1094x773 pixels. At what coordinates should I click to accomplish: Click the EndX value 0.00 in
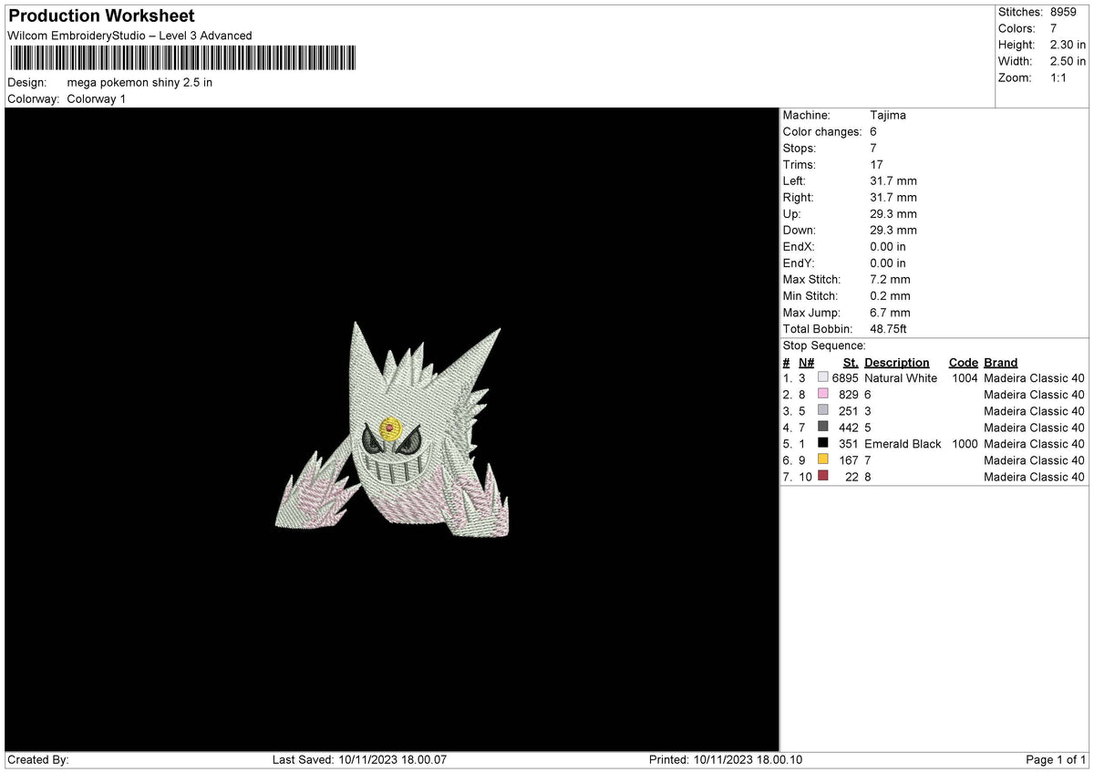[888, 246]
